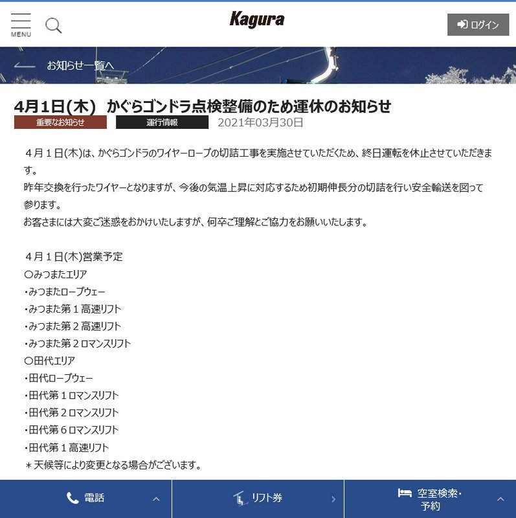Go back via お知らせ一覧へ link
516x518 pixels.
point(80,65)
